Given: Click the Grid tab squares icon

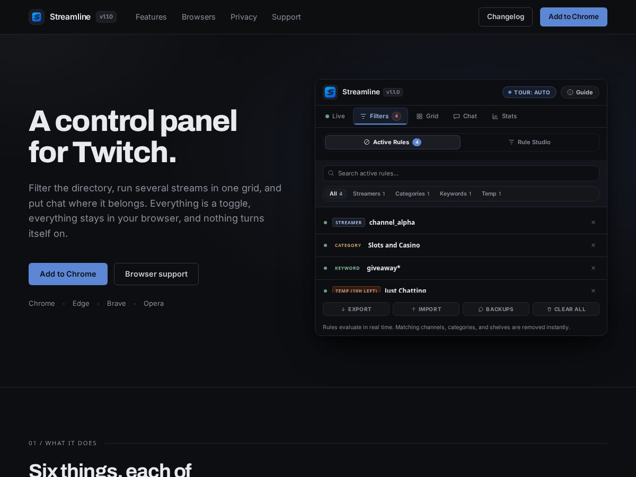Looking at the screenshot, I should coord(419,116).
